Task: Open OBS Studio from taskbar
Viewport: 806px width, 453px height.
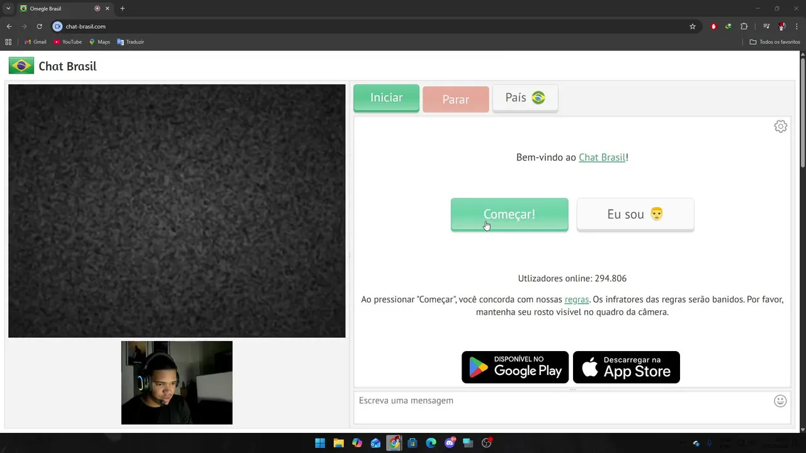Action: [x=487, y=443]
